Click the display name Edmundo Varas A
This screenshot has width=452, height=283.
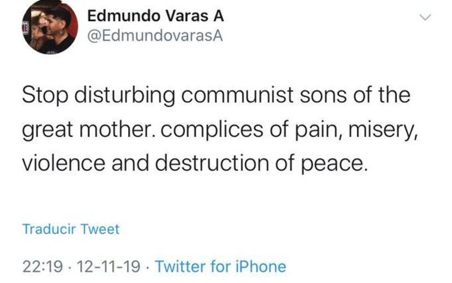[156, 16]
